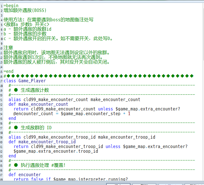Click the line starting '额外遇敌启用时'
Viewport: 204px width, 185px height.
[x=57, y=53]
